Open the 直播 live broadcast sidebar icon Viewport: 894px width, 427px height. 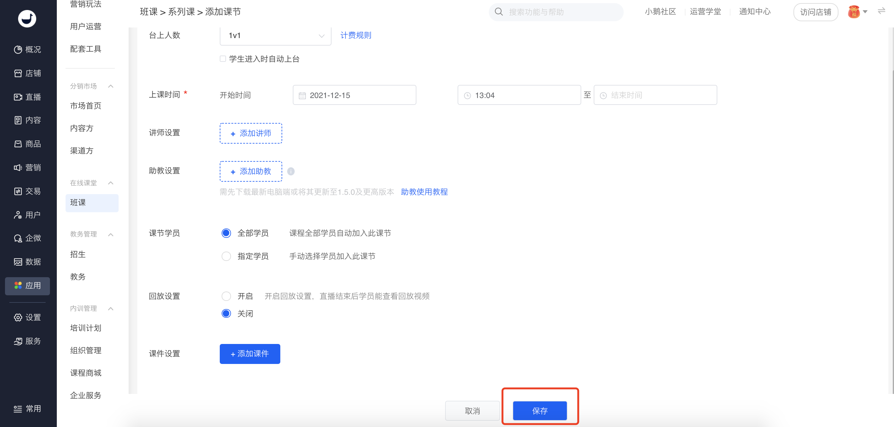pos(18,97)
